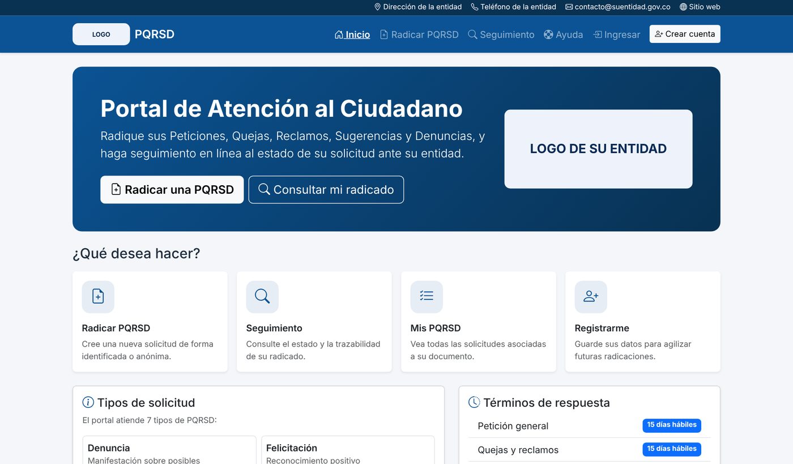Click the Quejas y reclamos row label
793x464 pixels.
tap(518, 450)
